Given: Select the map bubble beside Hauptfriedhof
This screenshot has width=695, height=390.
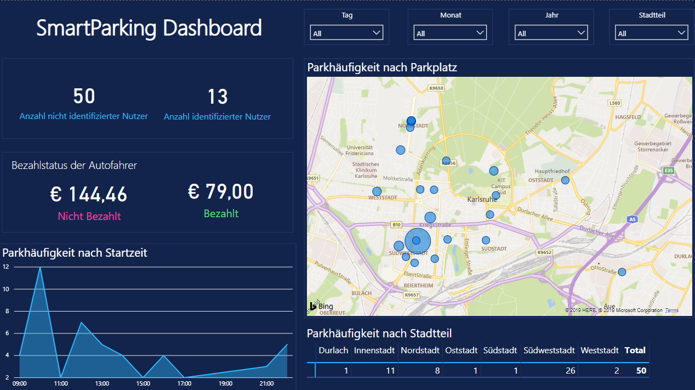Looking at the screenshot, I should tap(565, 180).
